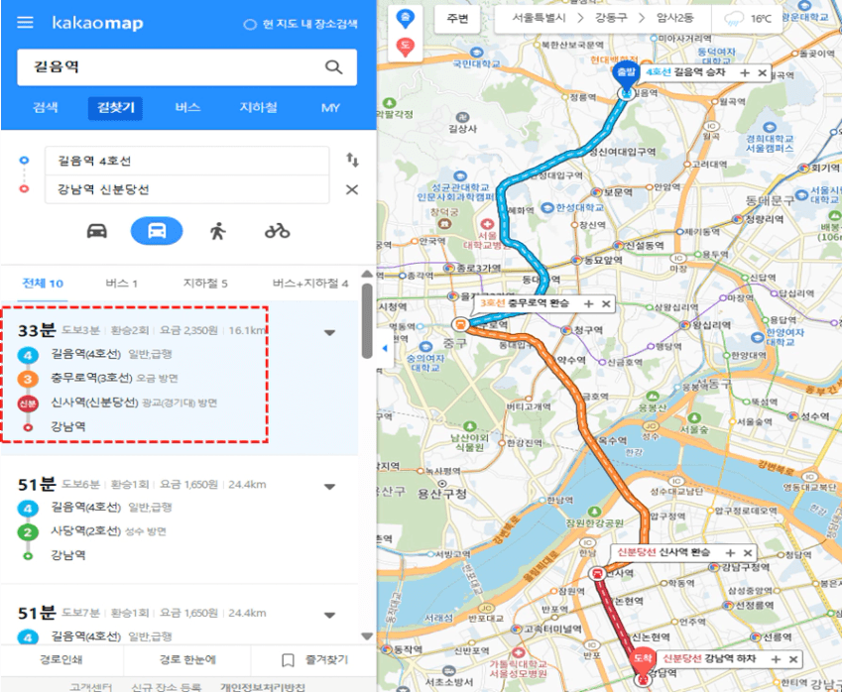Switch to the 지하철 5 results tab
Screen dimensions: 842x692
tap(205, 283)
